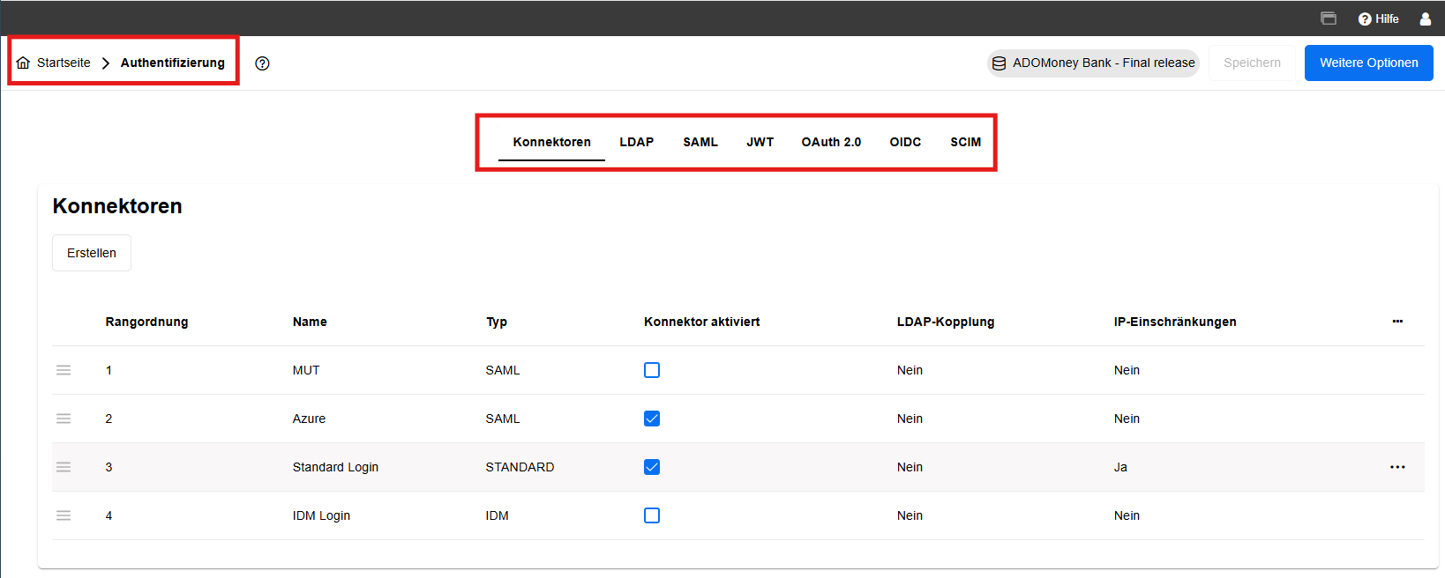Click the window icon in the top bar

(x=1329, y=19)
